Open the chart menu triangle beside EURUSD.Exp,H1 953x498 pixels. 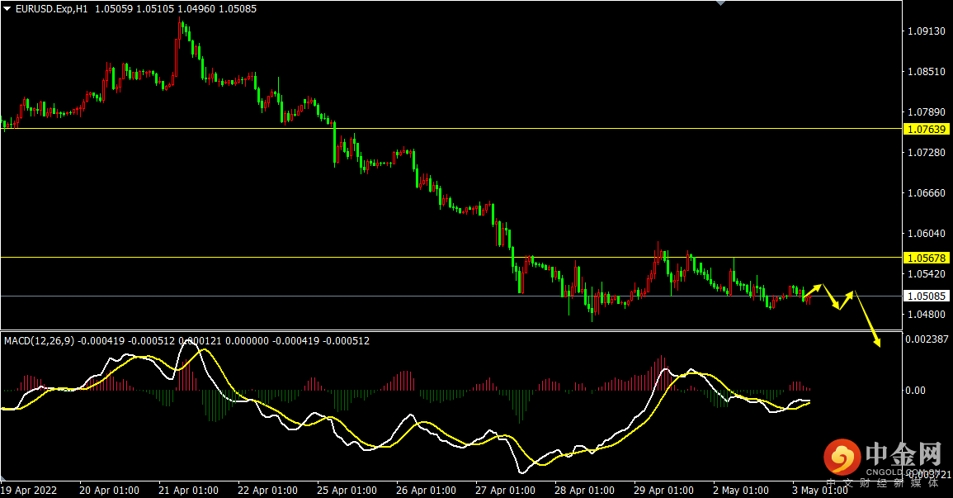point(7,9)
